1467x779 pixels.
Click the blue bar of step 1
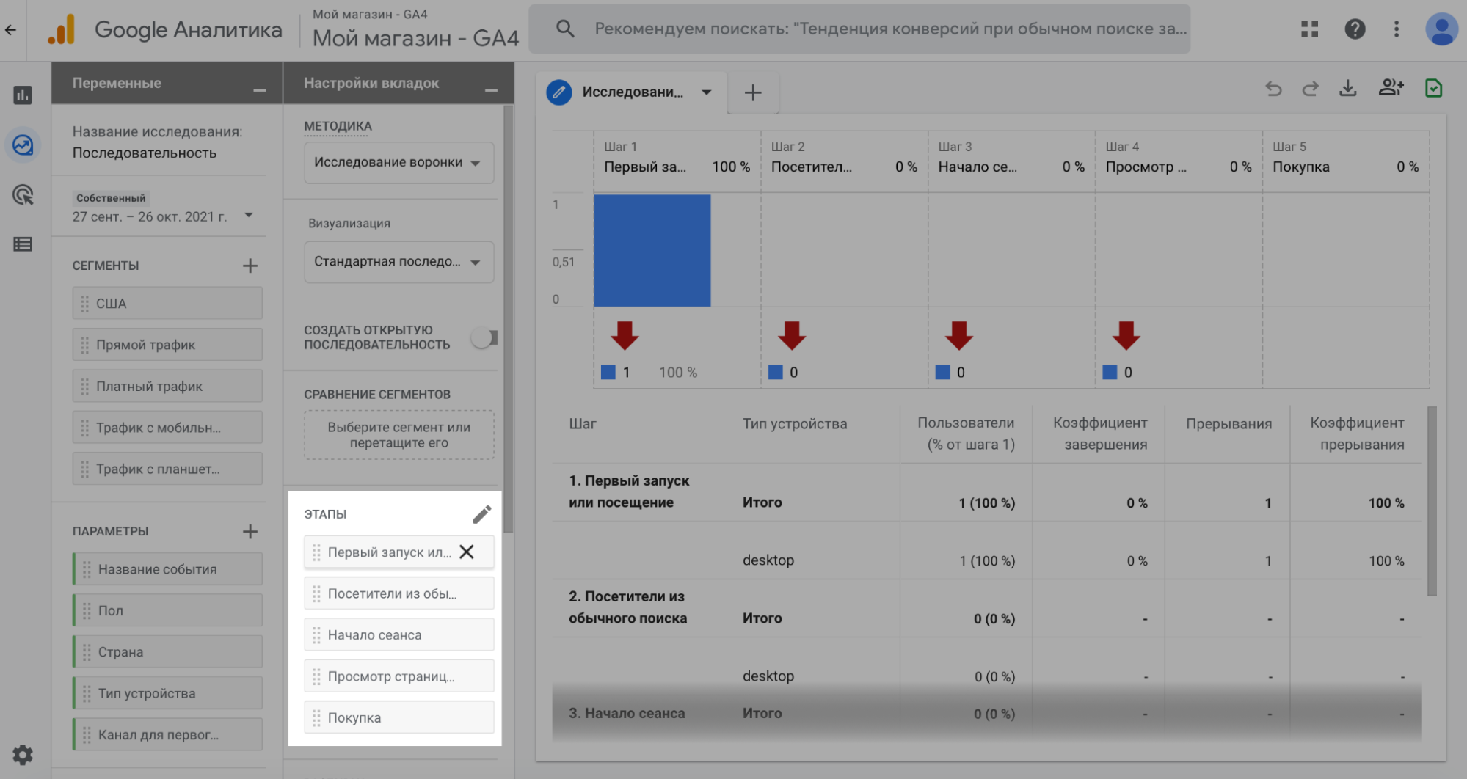(x=652, y=250)
